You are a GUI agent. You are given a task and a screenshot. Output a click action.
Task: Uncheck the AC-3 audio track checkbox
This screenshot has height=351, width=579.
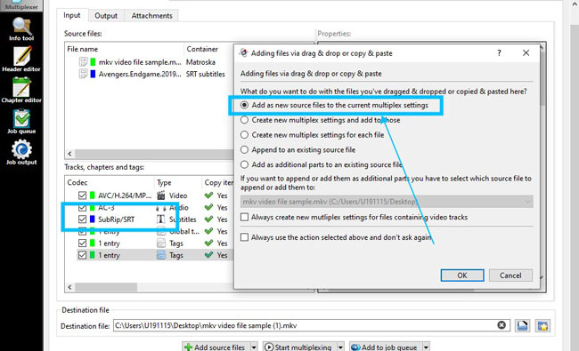(x=82, y=207)
